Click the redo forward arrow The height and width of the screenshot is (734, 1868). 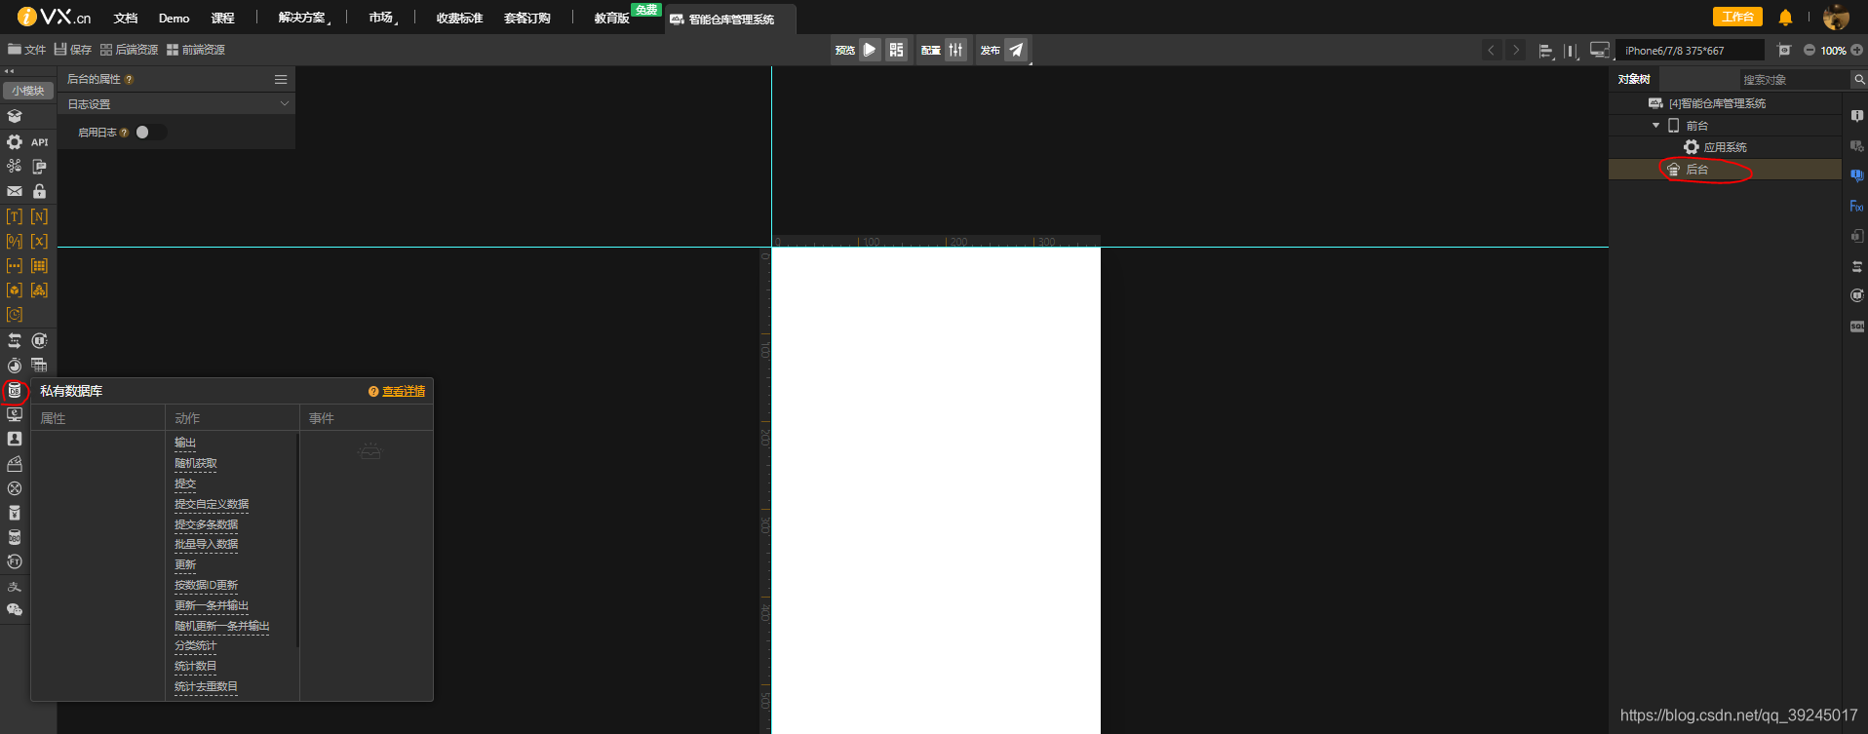(x=1516, y=50)
